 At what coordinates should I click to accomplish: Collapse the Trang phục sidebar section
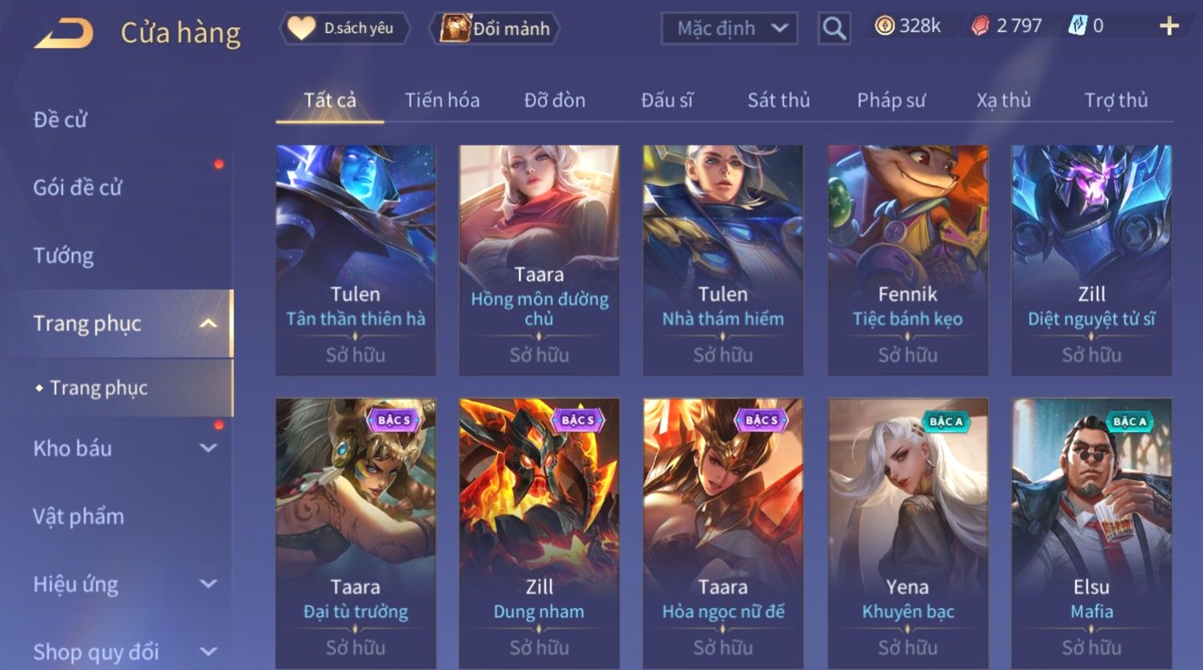click(x=208, y=323)
